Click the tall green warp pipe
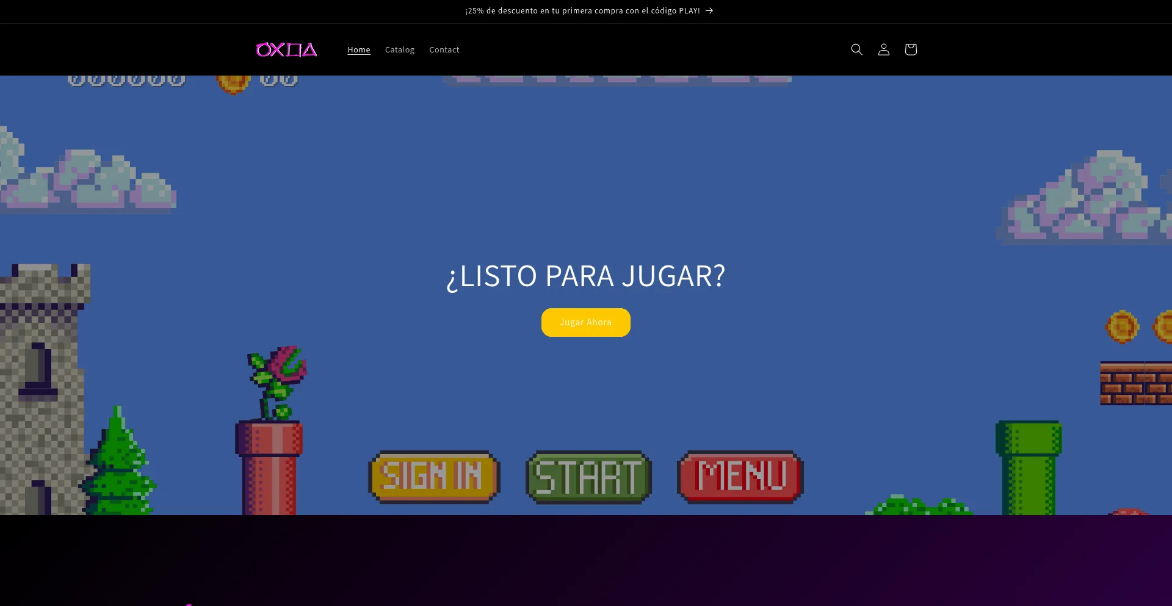The image size is (1172, 606). 1029,467
